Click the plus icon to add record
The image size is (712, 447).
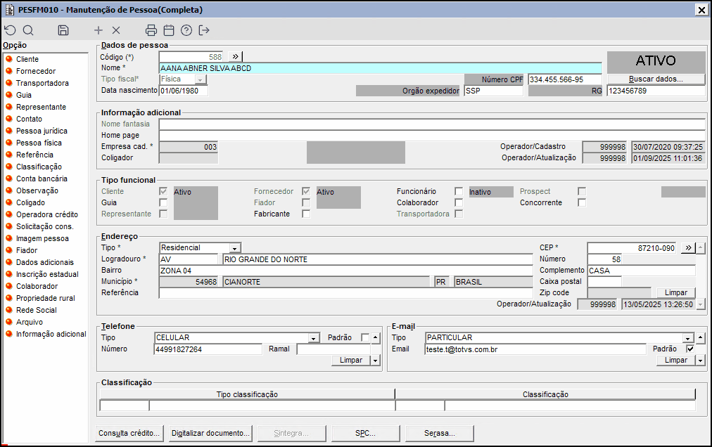click(98, 30)
